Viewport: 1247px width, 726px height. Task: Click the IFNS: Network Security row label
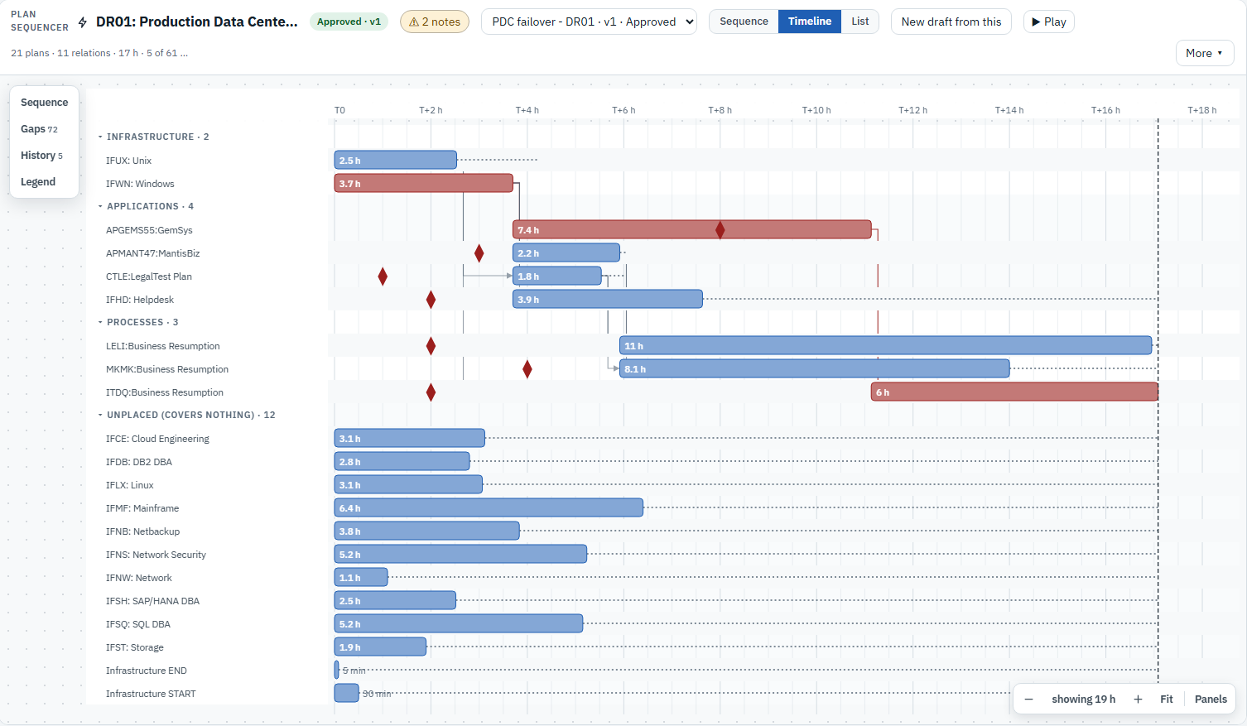pos(156,555)
